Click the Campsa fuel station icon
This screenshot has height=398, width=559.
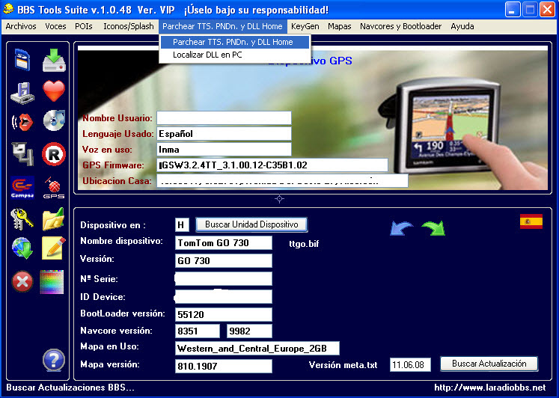[x=22, y=187]
